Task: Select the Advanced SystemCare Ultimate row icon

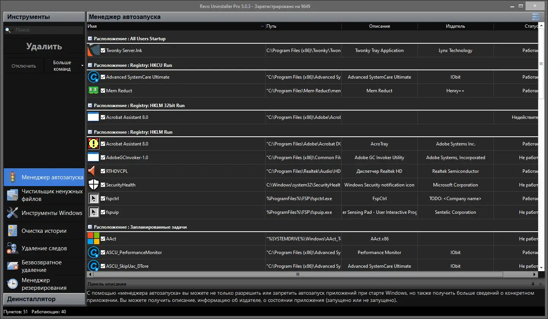Action: pos(93,77)
